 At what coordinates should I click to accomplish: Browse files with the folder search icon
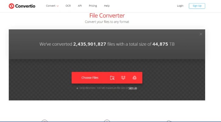tap(112, 78)
